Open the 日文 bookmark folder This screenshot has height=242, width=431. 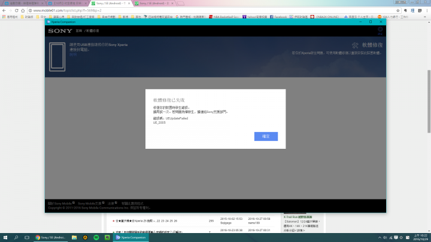pos(41,17)
